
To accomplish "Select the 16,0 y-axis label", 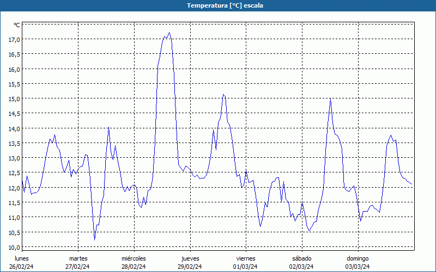I will [x=14, y=70].
